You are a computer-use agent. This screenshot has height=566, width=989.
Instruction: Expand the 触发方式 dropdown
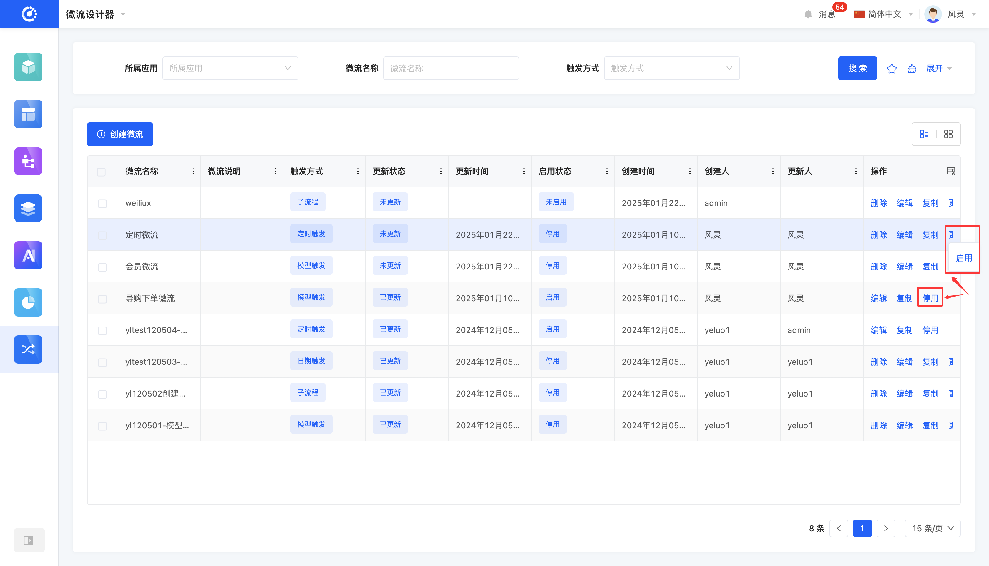coord(671,69)
